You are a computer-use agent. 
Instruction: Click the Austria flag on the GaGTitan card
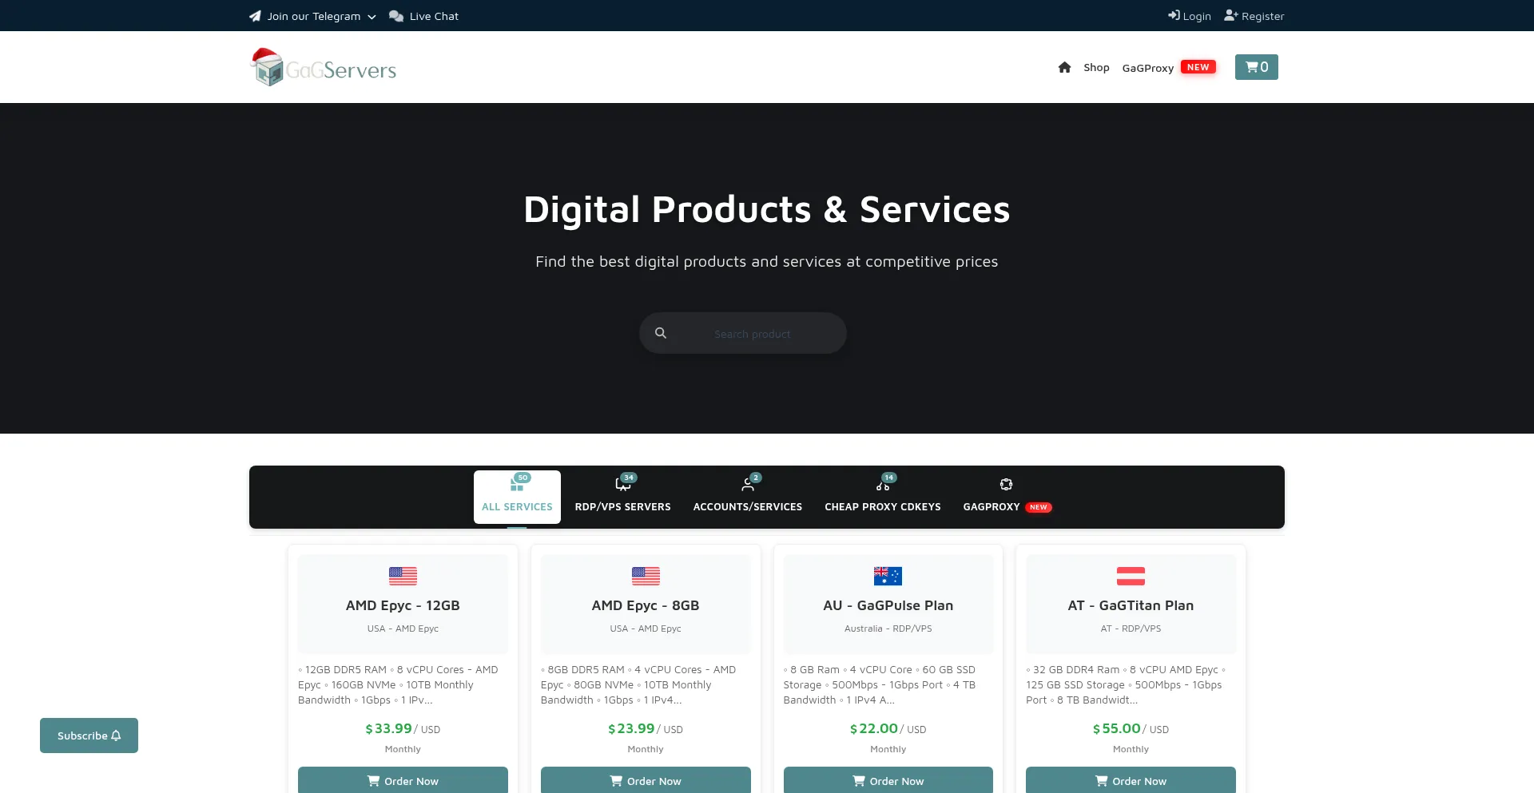click(1131, 576)
